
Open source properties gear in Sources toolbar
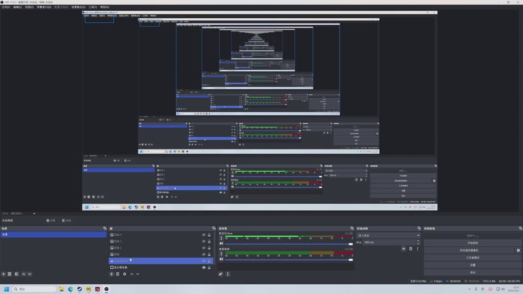[x=124, y=274]
